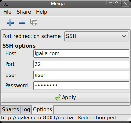Click the window resize grip corner
131x123 pixels.
pyautogui.click(x=129, y=119)
